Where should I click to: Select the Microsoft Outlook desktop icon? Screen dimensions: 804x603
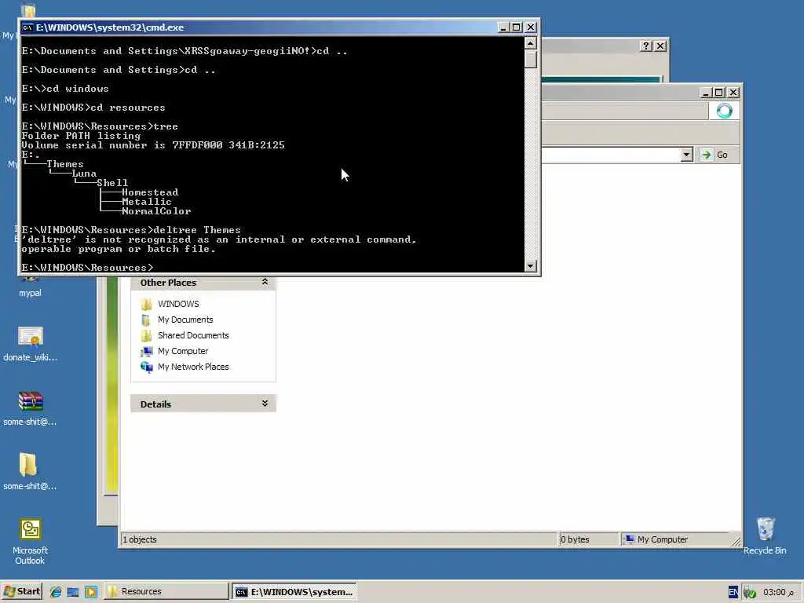30,542
